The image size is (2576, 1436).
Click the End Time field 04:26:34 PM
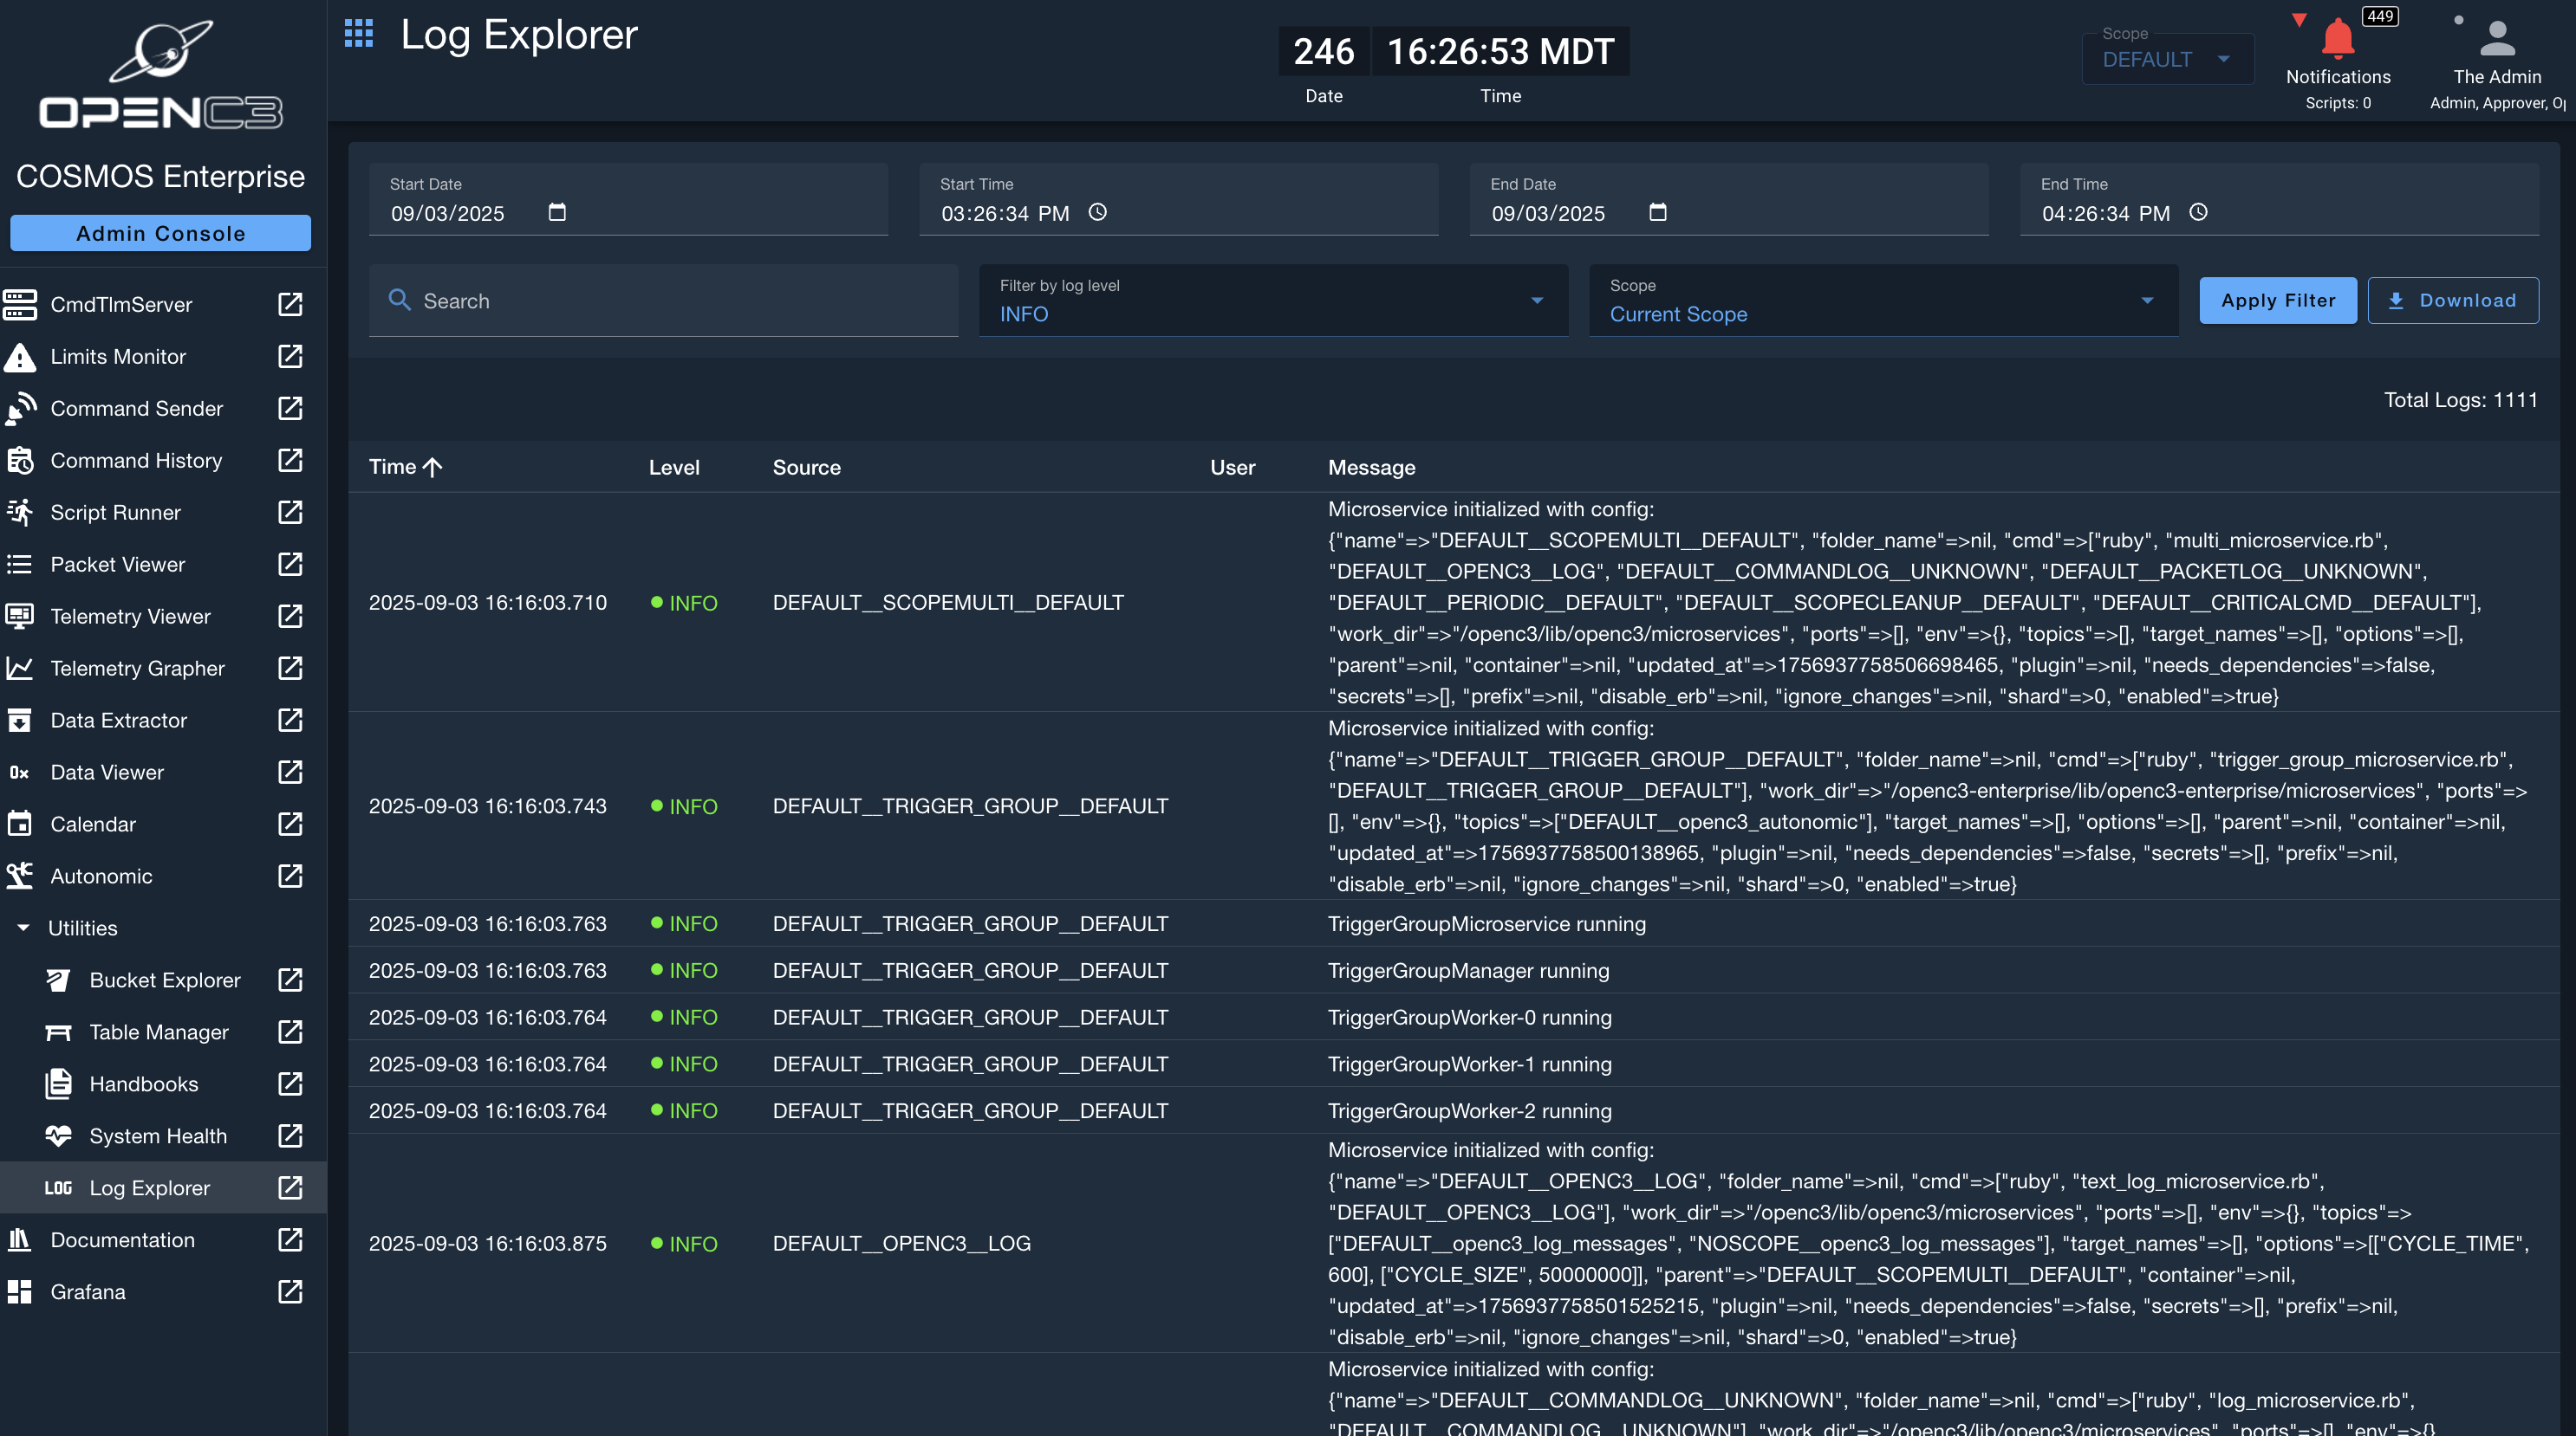pyautogui.click(x=2279, y=200)
